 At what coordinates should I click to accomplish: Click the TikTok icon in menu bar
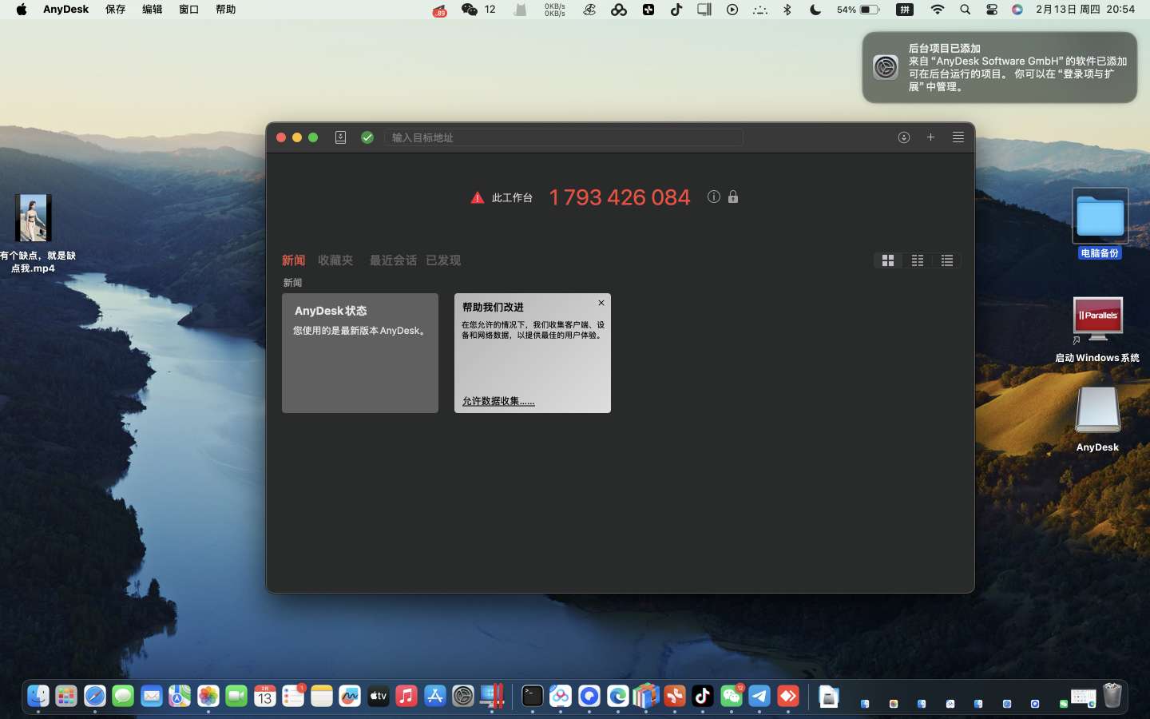676,10
